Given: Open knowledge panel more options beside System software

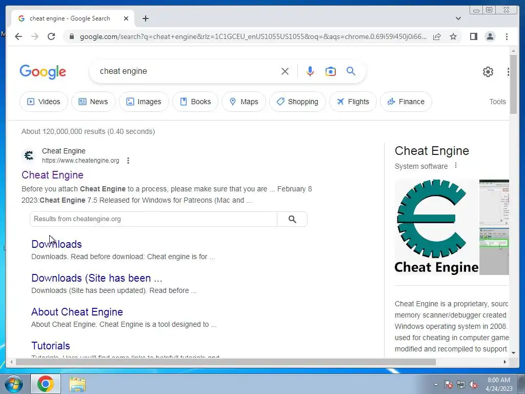Looking at the screenshot, I should [456, 166].
